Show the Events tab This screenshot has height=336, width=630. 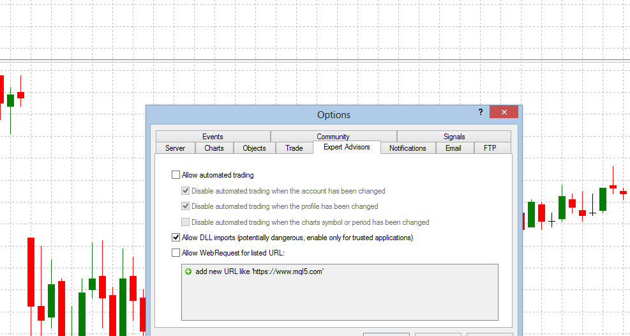(213, 137)
